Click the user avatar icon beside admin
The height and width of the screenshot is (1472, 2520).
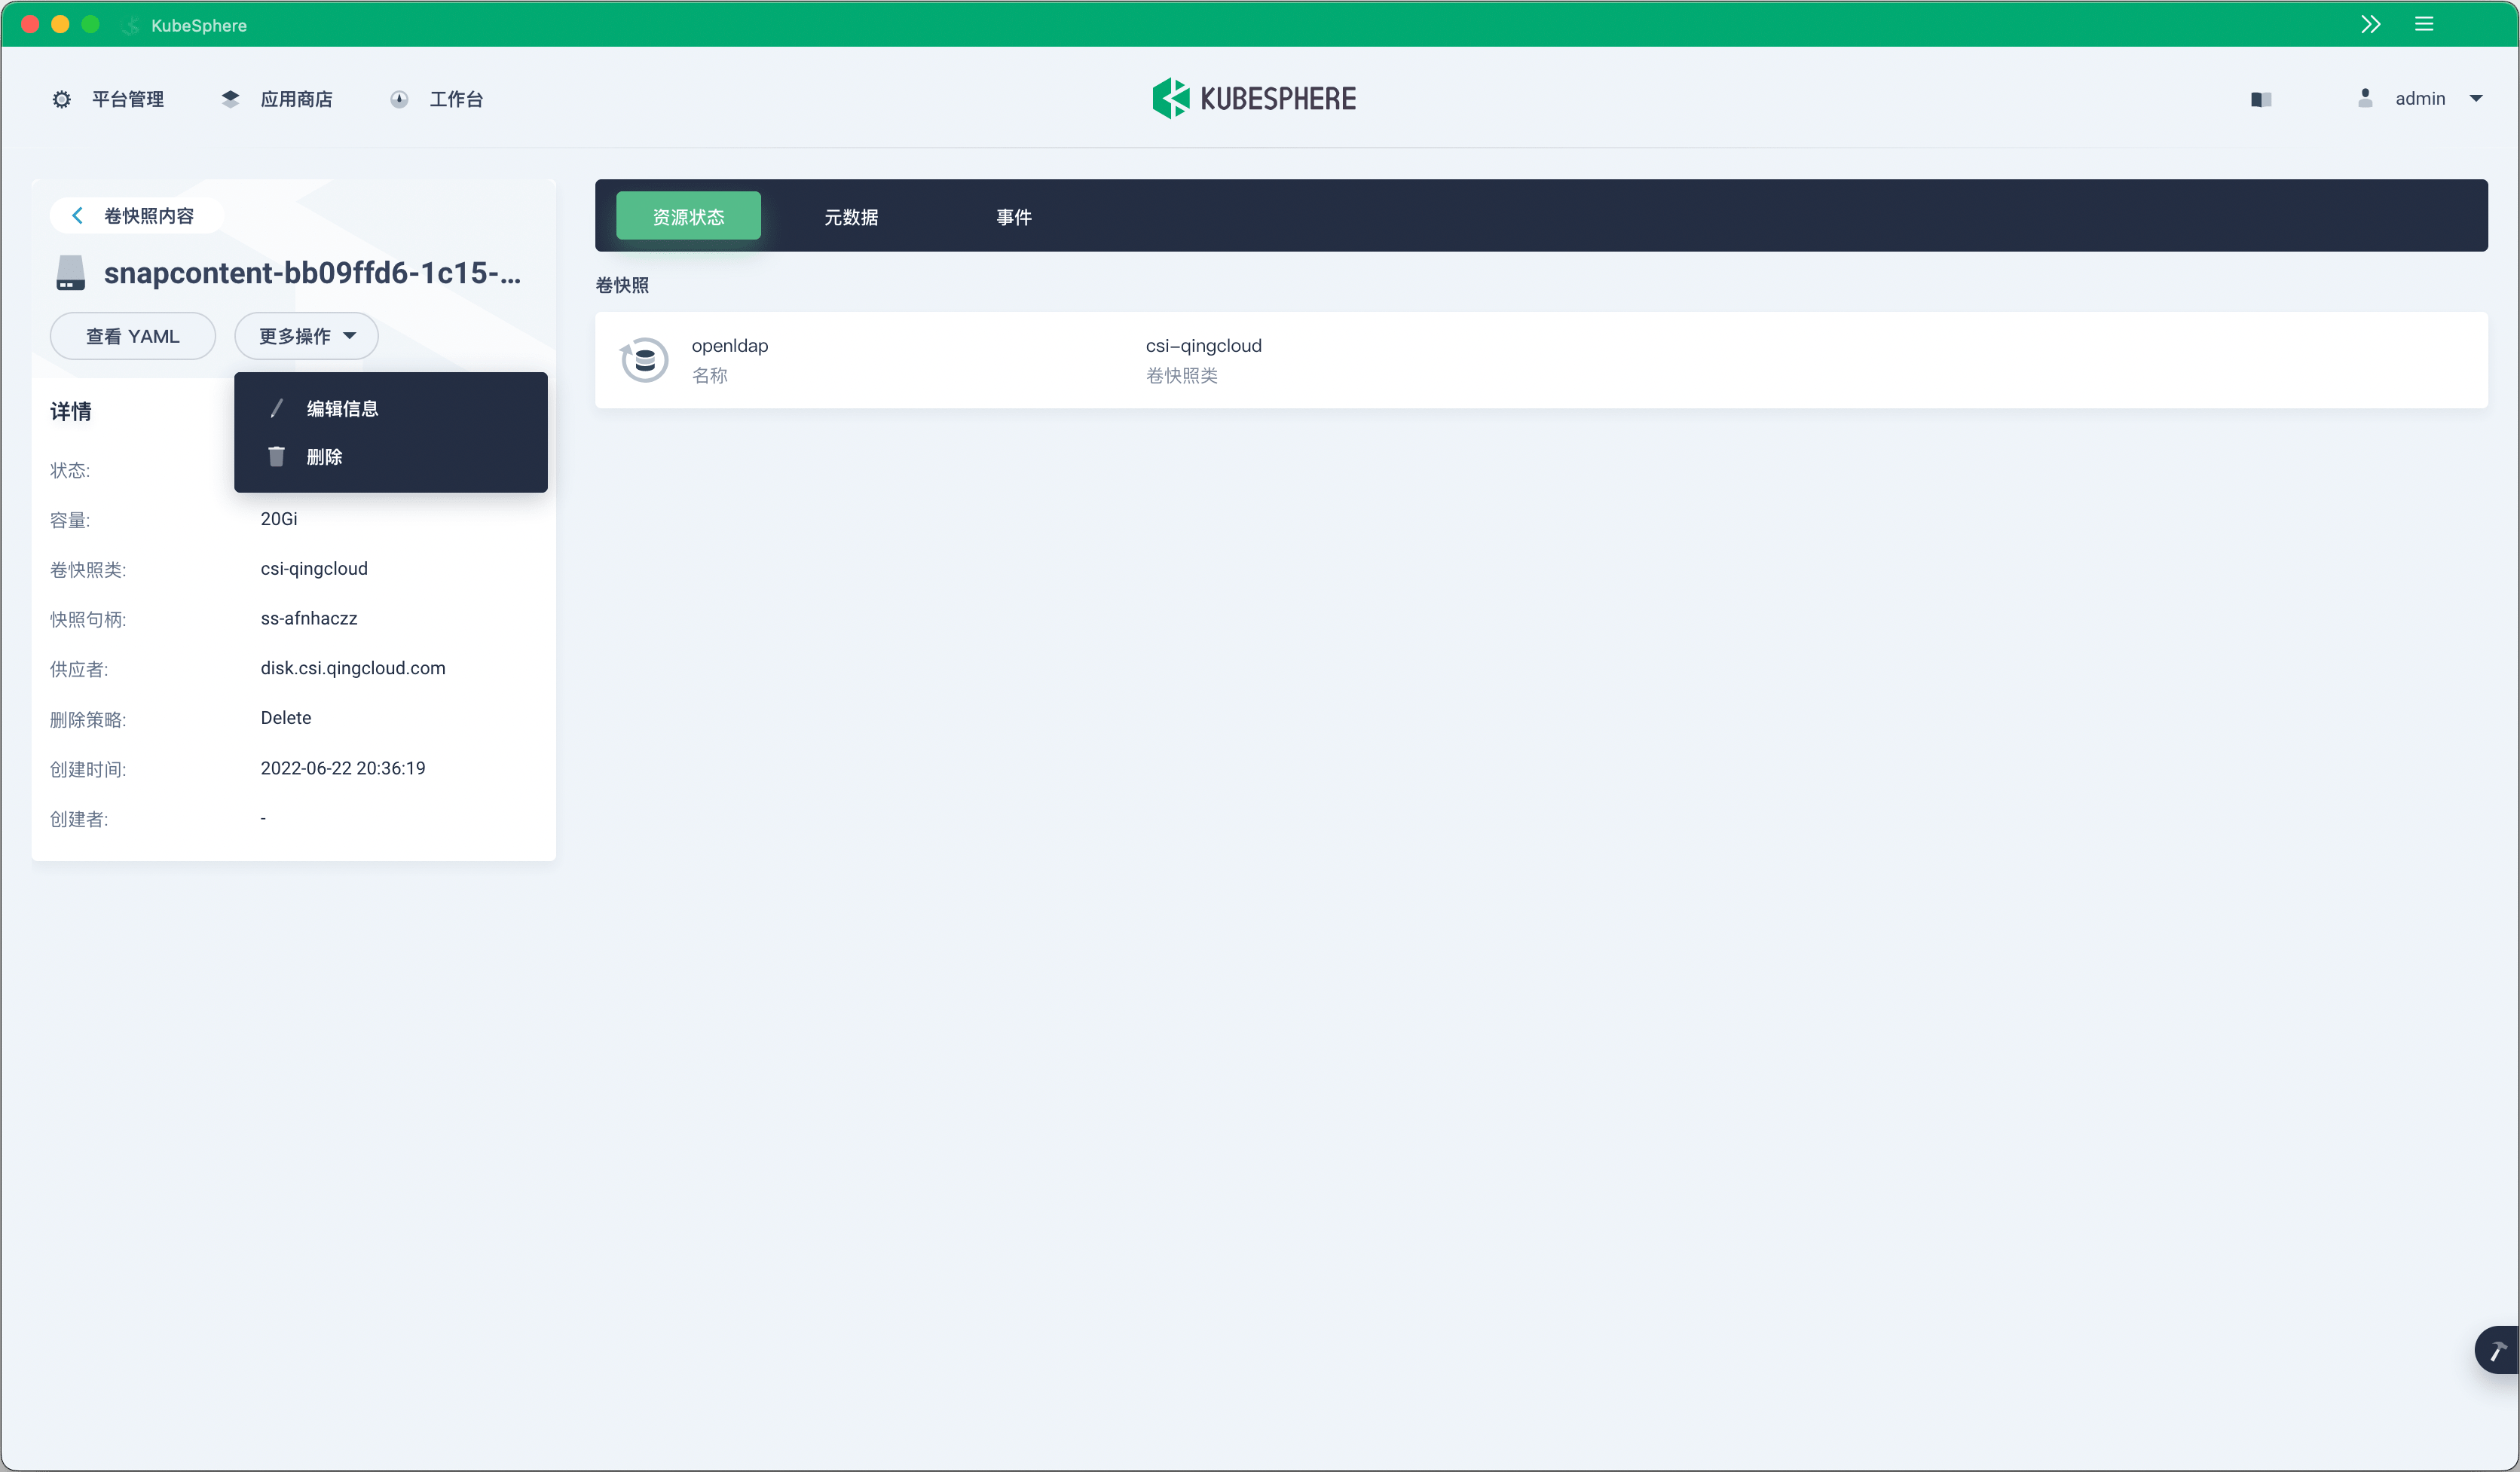[x=2365, y=98]
